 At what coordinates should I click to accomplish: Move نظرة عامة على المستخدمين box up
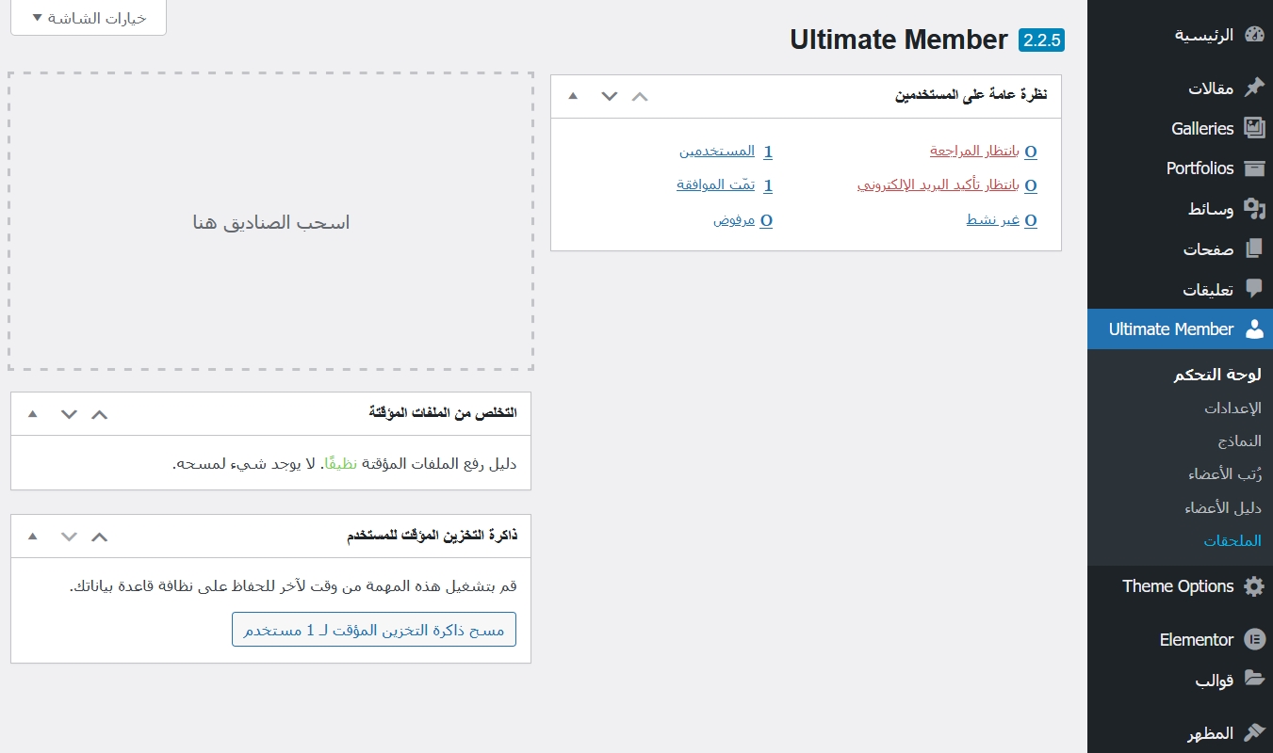coord(640,96)
